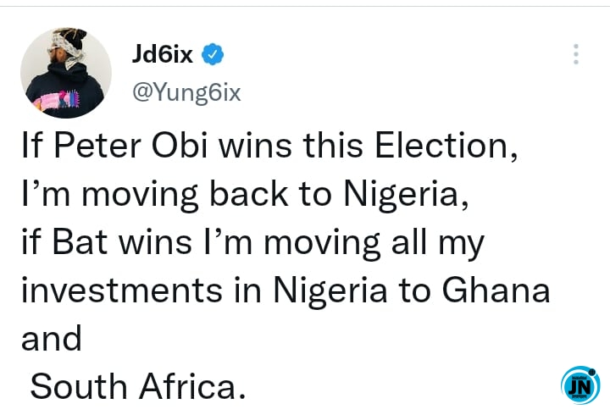Viewport: 610px width, 415px height.
Task: Click the JN watermark logo
Action: click(579, 385)
